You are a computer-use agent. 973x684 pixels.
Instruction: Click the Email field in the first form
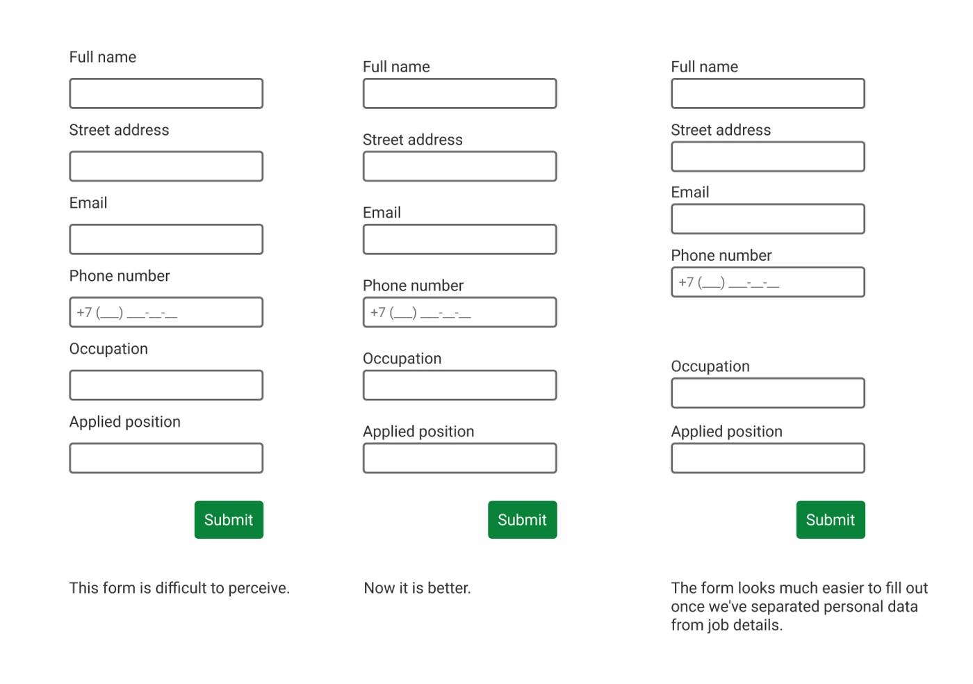166,238
